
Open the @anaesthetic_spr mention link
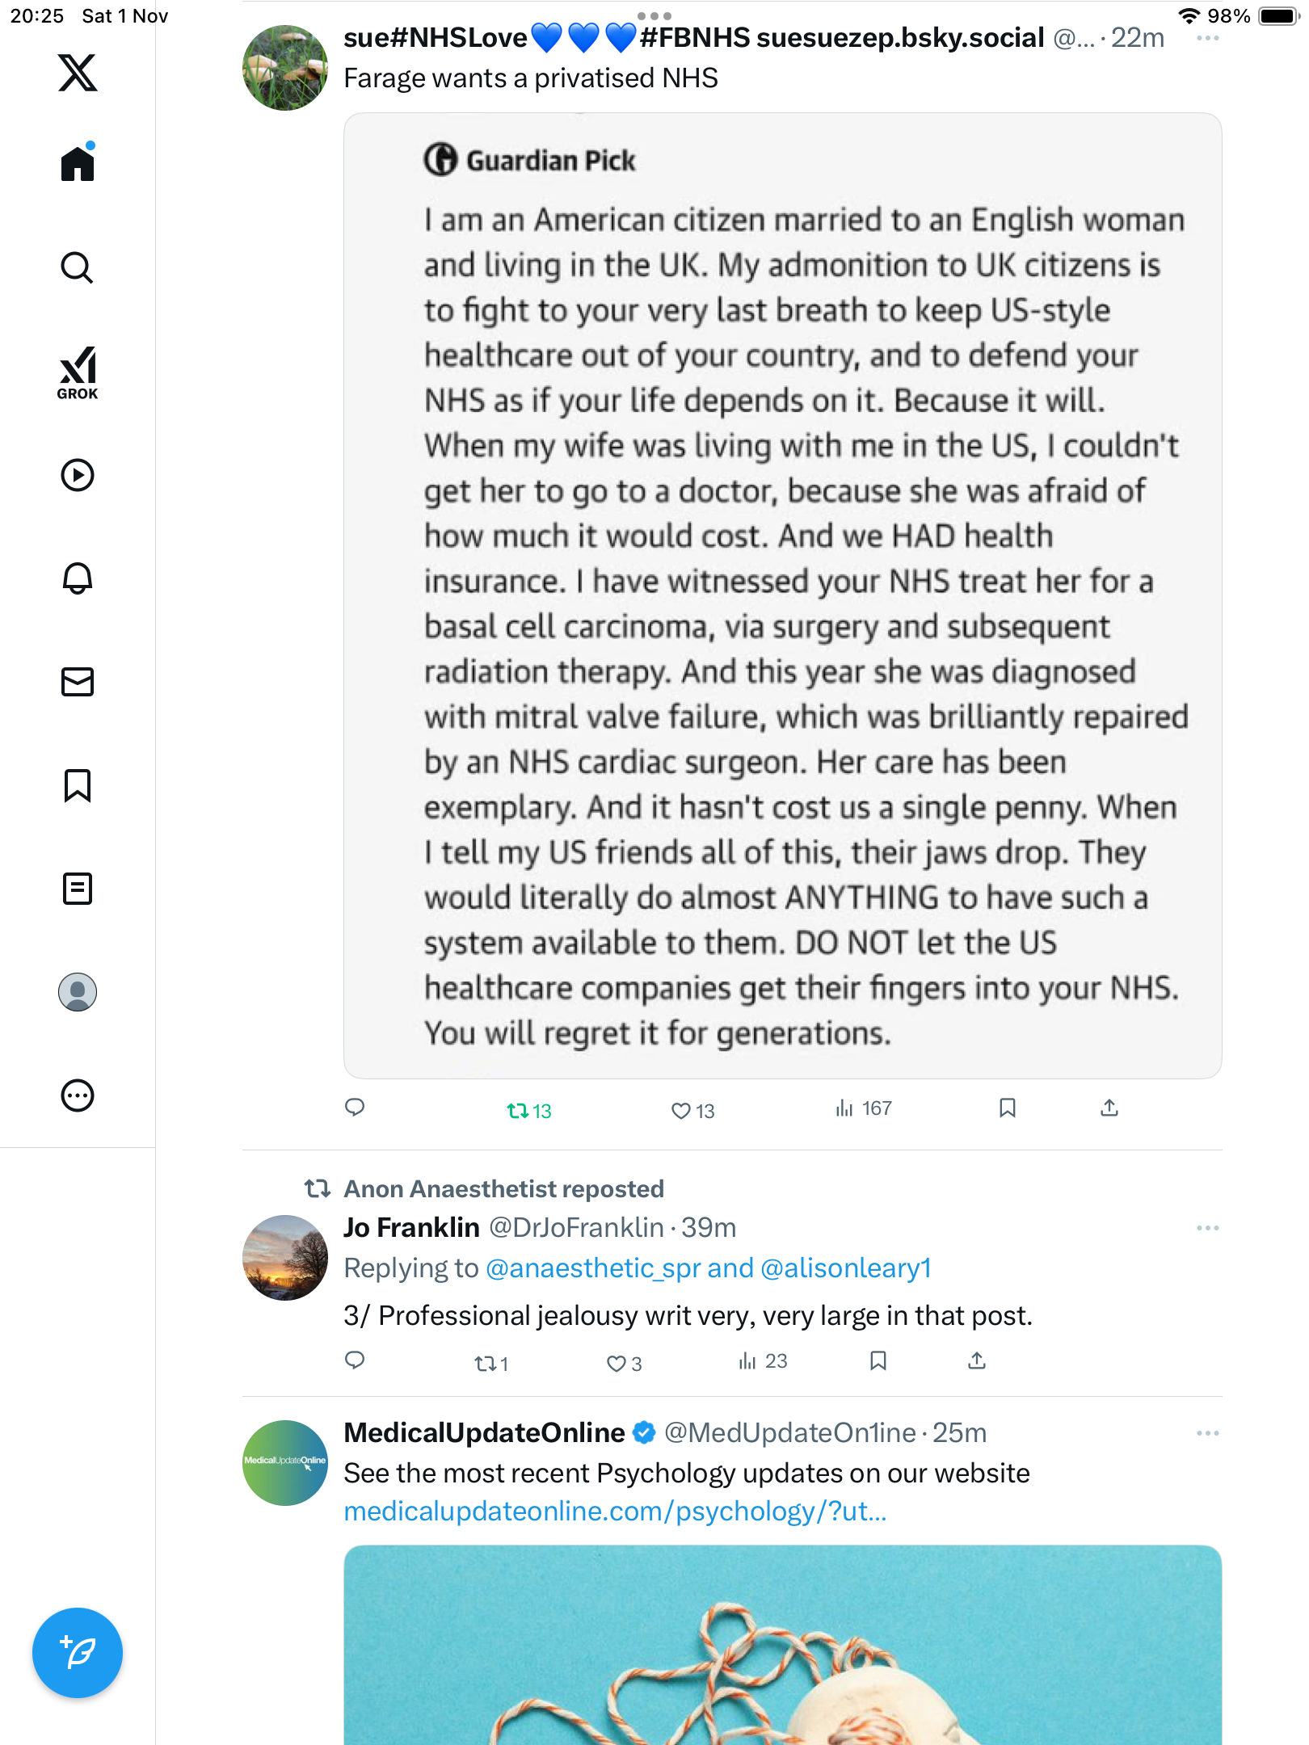click(x=593, y=1268)
